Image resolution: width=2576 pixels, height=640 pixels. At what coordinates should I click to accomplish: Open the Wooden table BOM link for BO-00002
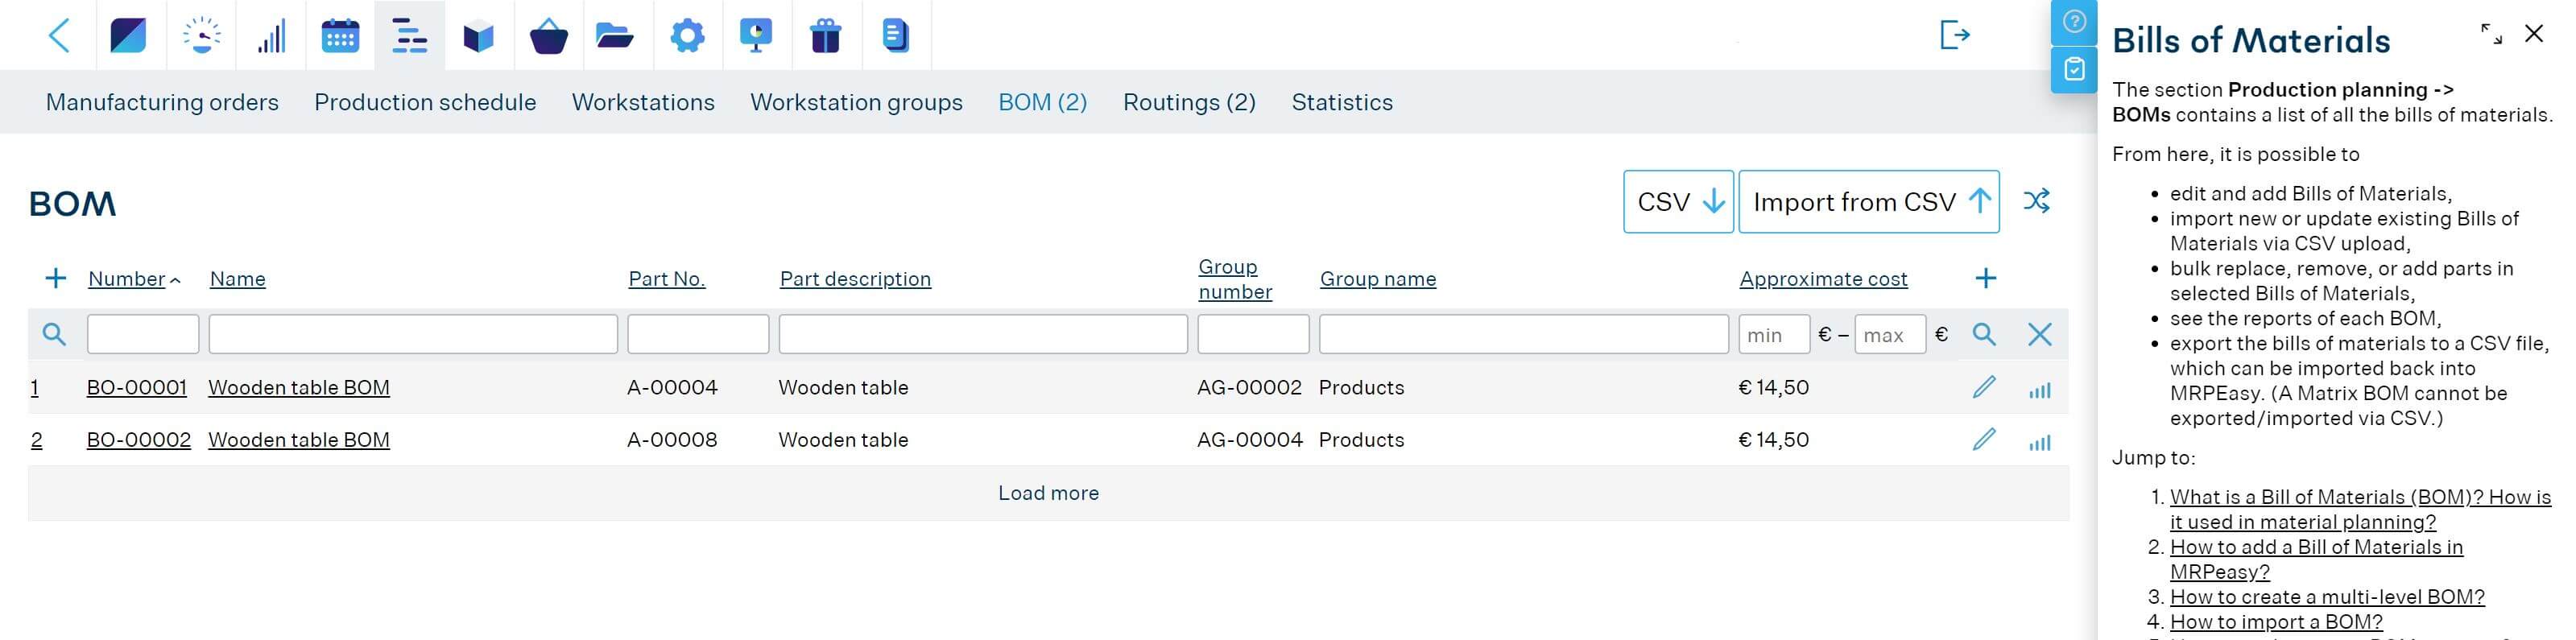299,440
